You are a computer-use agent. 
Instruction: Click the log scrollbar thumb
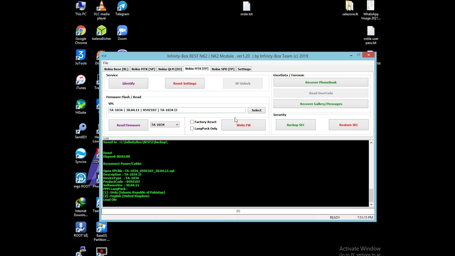[371, 195]
